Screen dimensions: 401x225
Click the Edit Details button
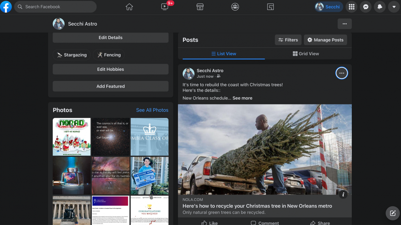pyautogui.click(x=111, y=37)
